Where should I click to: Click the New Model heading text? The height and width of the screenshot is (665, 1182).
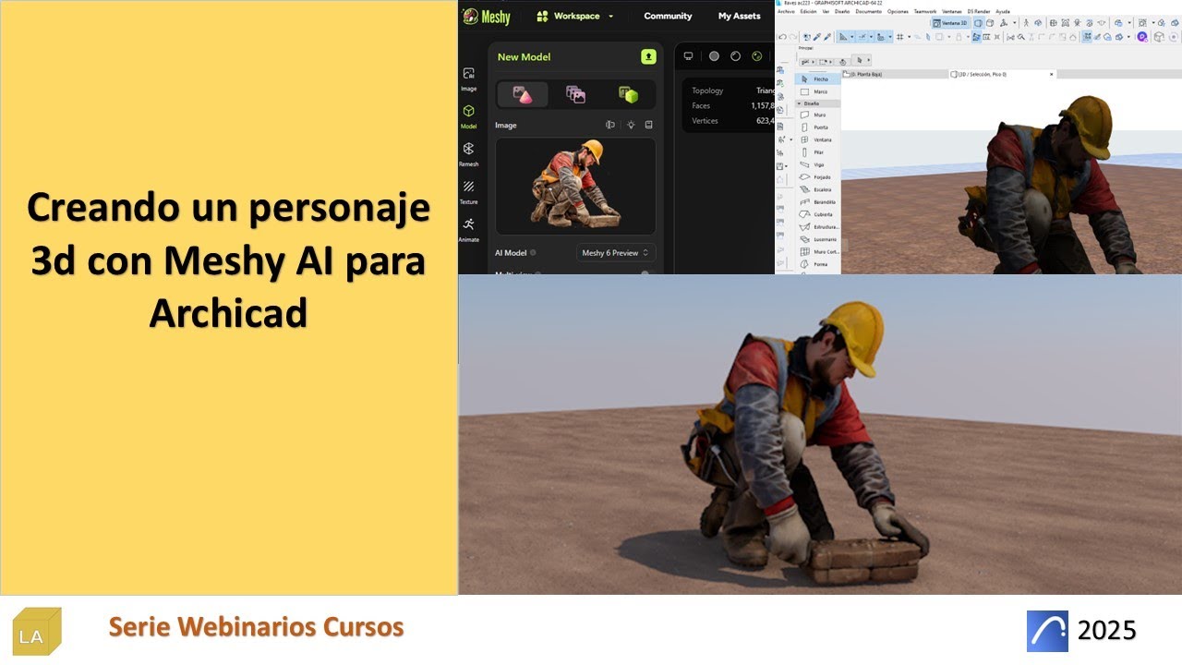tap(524, 56)
